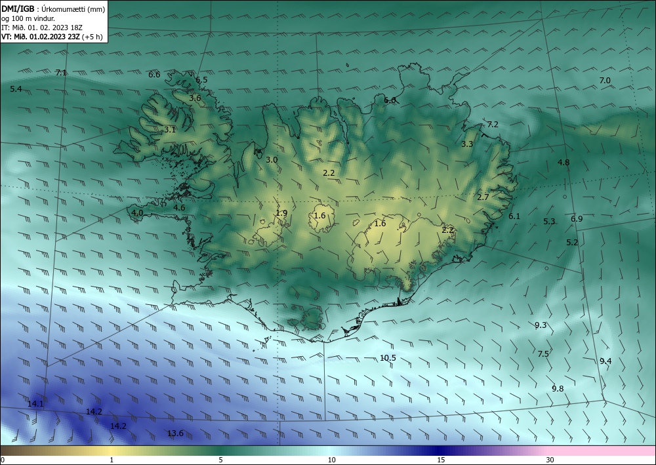Viewport: 656px width, 465px height.
Task: Click the 13.6 value label
Action: pyautogui.click(x=175, y=434)
